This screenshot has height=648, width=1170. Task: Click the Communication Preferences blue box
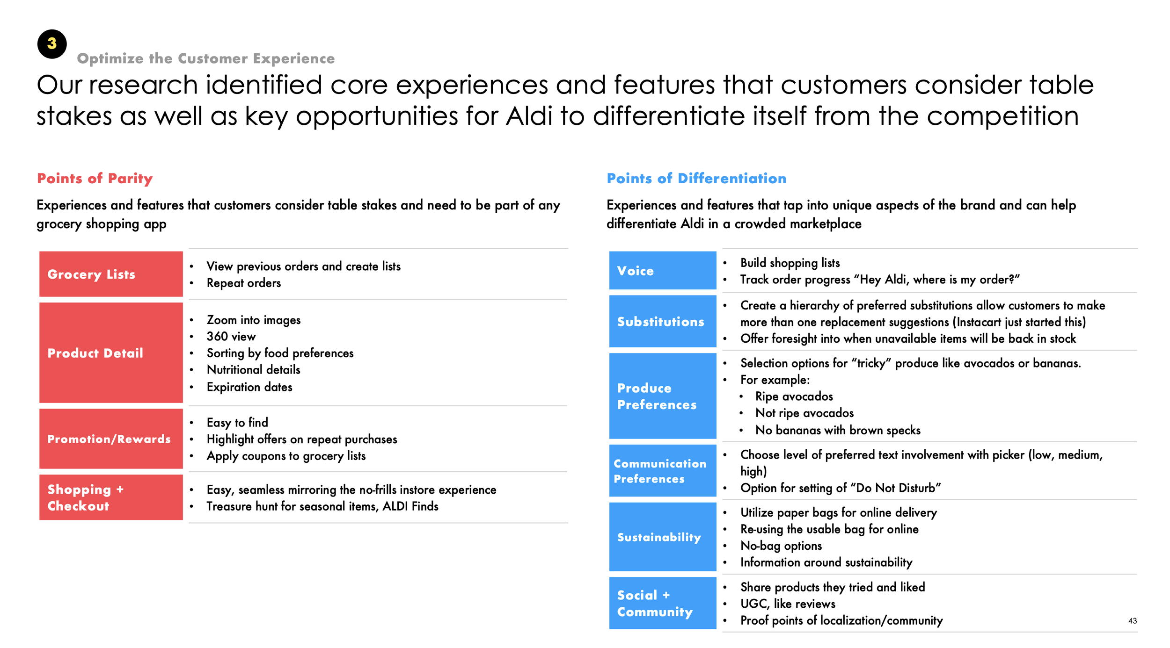click(x=663, y=471)
